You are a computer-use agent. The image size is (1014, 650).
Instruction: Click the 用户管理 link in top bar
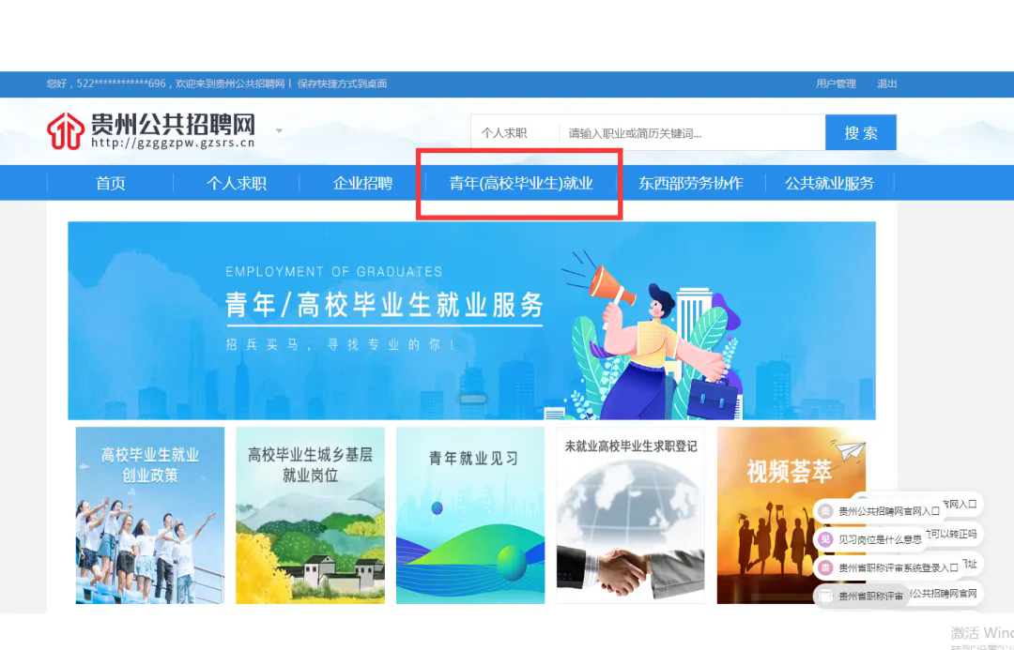coord(836,83)
